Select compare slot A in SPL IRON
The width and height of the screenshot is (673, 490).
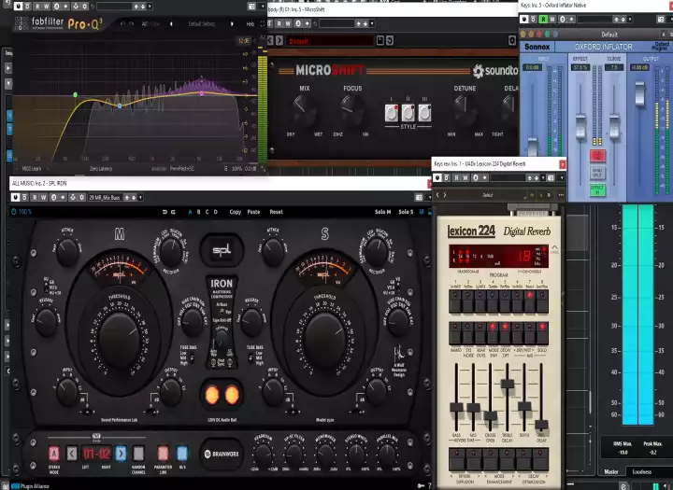coord(190,212)
